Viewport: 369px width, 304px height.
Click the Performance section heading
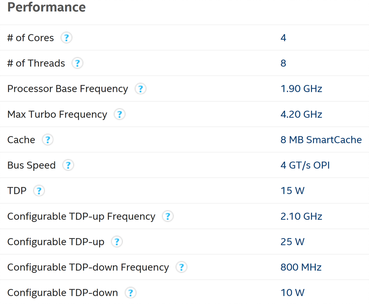[46, 7]
